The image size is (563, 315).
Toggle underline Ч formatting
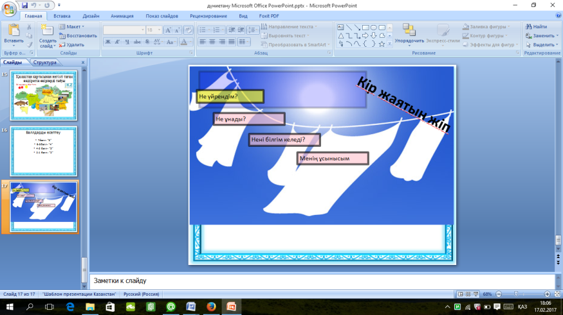pyautogui.click(x=127, y=42)
